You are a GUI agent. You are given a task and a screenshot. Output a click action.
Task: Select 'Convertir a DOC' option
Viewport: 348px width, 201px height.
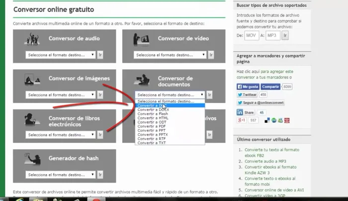(x=170, y=105)
